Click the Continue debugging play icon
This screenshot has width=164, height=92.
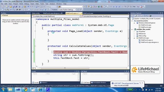coord(111,7)
